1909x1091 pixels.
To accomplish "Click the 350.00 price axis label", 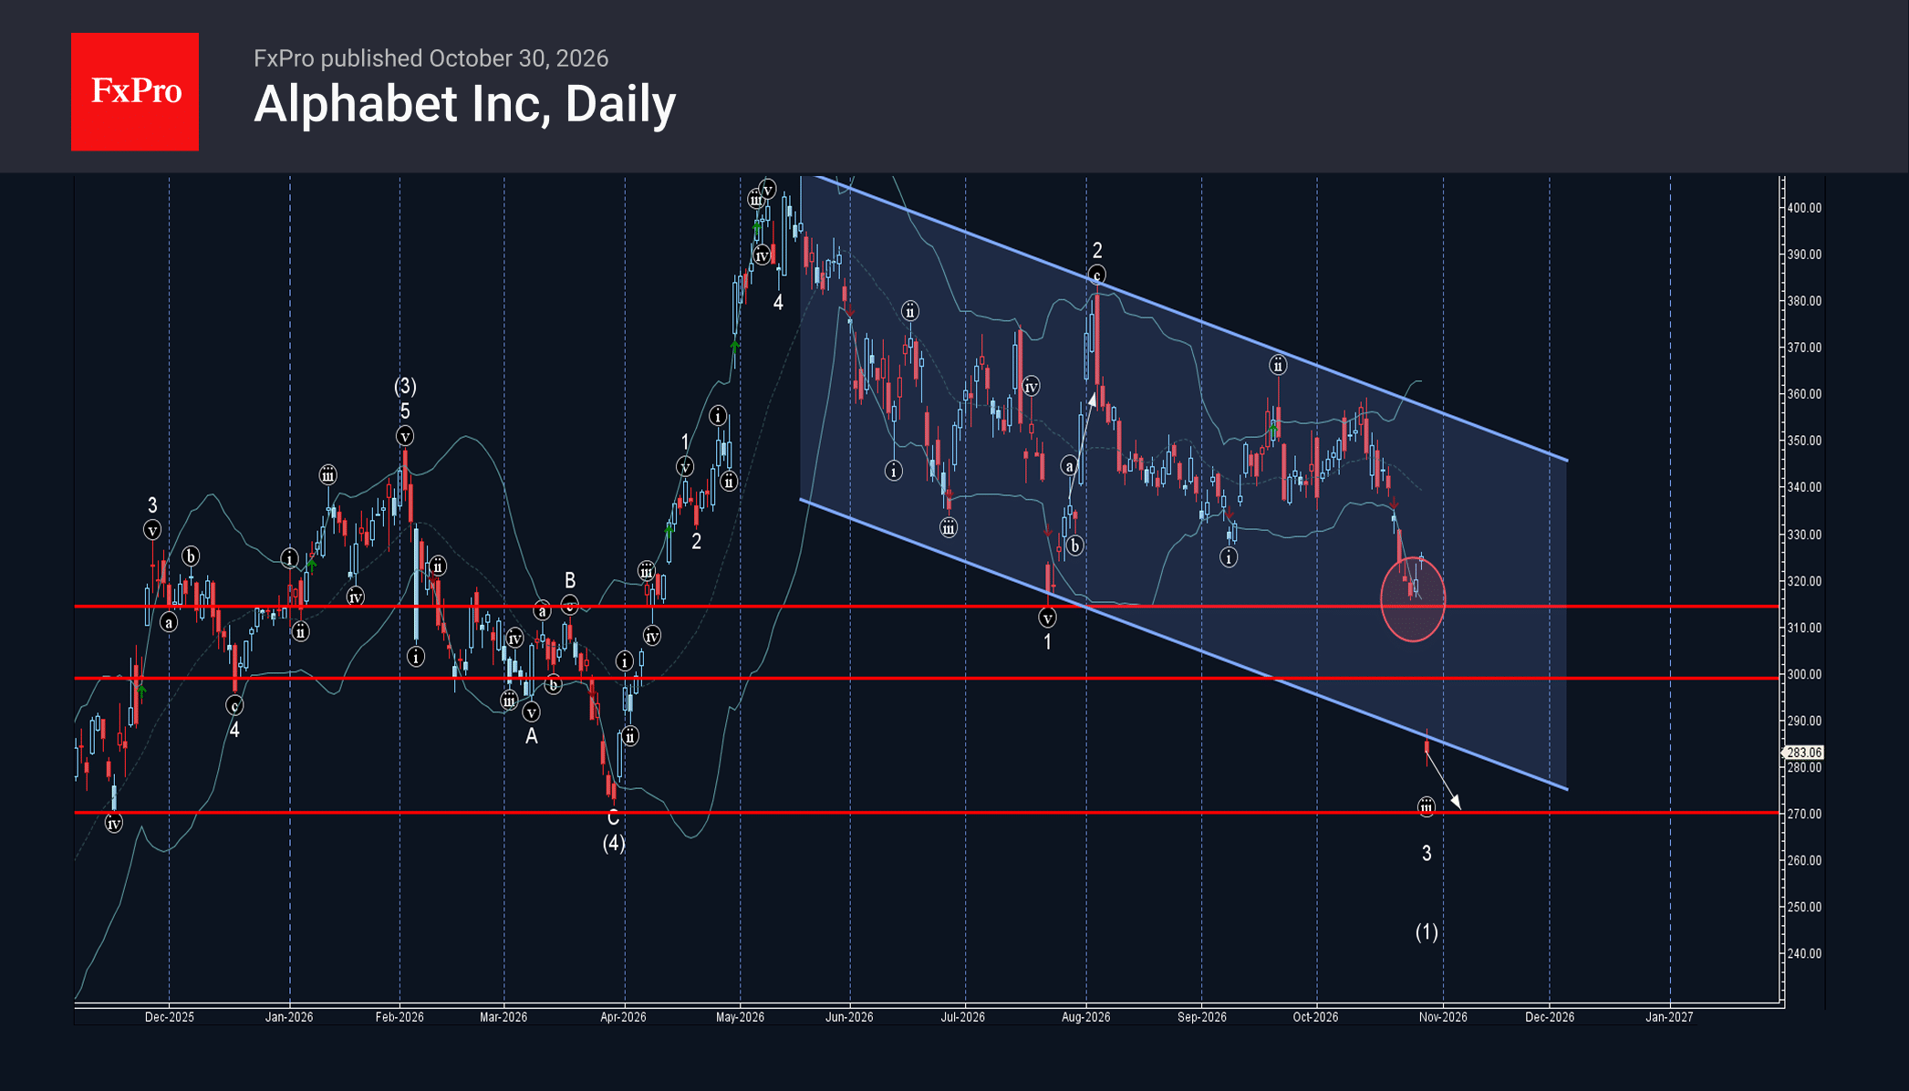I will (1804, 441).
